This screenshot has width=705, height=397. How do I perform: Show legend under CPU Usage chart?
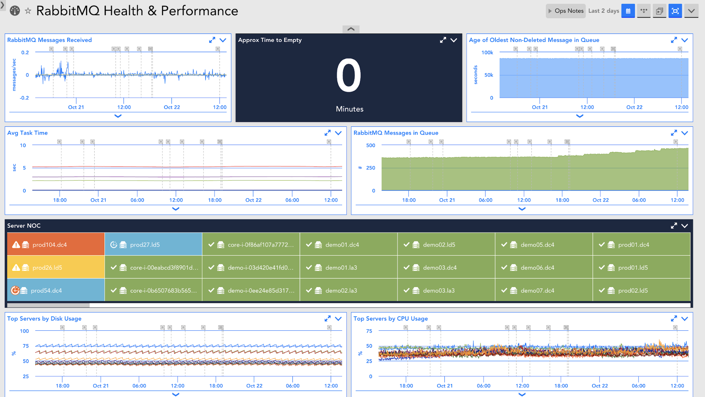coord(522,394)
